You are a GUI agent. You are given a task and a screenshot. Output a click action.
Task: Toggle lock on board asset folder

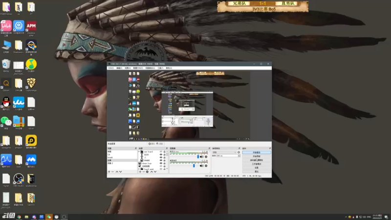tap(164, 169)
